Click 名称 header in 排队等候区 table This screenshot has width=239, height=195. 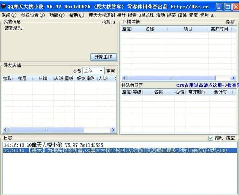pyautogui.click(x=158, y=92)
